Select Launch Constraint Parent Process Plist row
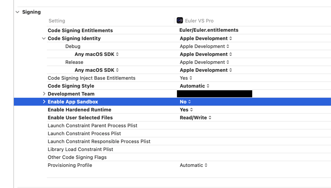 point(92,125)
